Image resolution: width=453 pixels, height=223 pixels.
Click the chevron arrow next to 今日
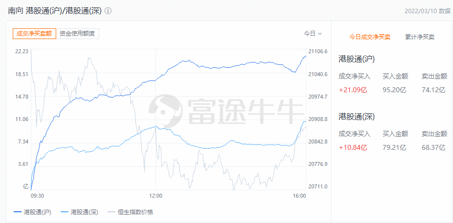point(320,34)
